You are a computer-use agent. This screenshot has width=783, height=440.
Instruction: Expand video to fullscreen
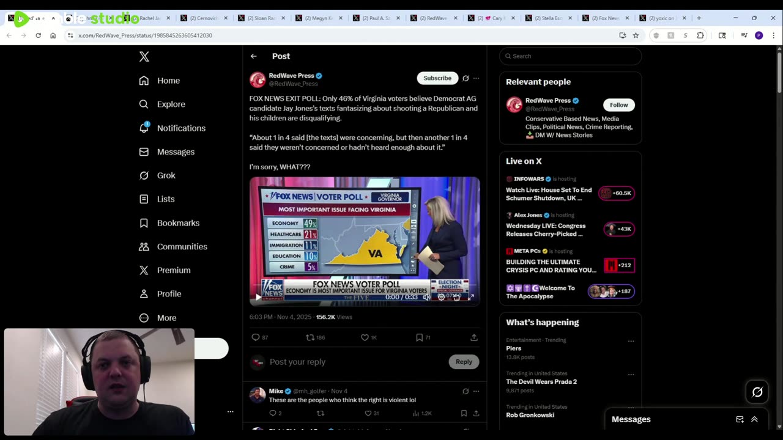point(471,297)
